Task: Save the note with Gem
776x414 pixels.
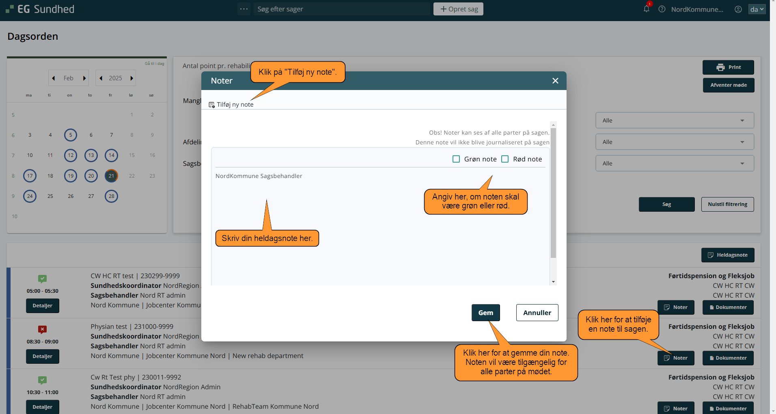Action: (x=485, y=313)
